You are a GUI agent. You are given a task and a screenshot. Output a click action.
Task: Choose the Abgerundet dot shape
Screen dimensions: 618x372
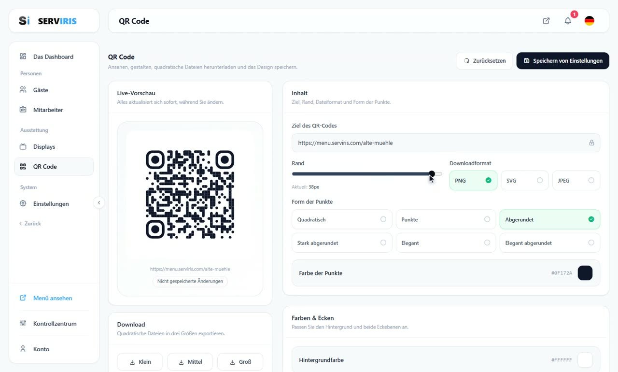tap(550, 219)
